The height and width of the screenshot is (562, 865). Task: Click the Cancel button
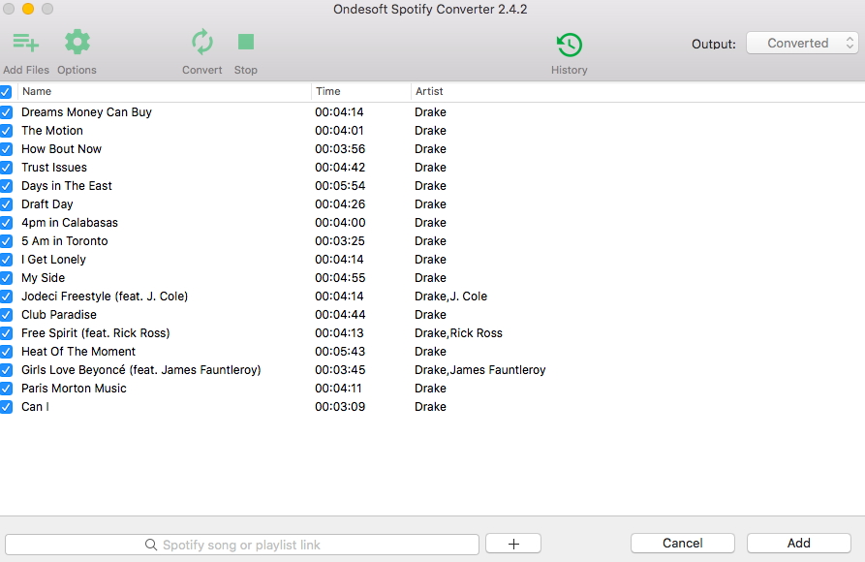[x=682, y=544]
